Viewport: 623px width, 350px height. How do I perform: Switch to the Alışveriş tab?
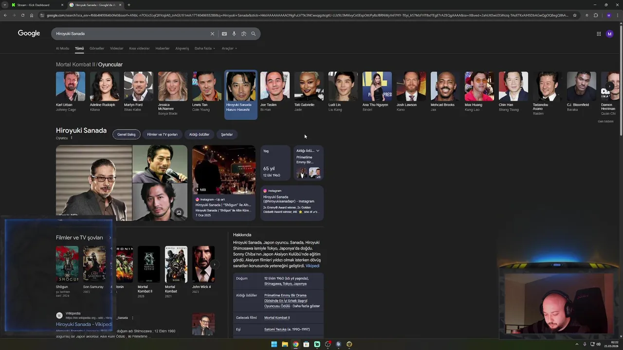[182, 48]
